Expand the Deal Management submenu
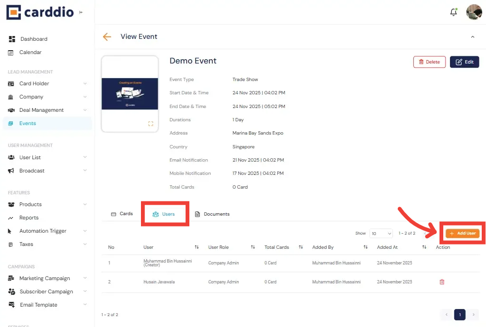 [x=85, y=110]
